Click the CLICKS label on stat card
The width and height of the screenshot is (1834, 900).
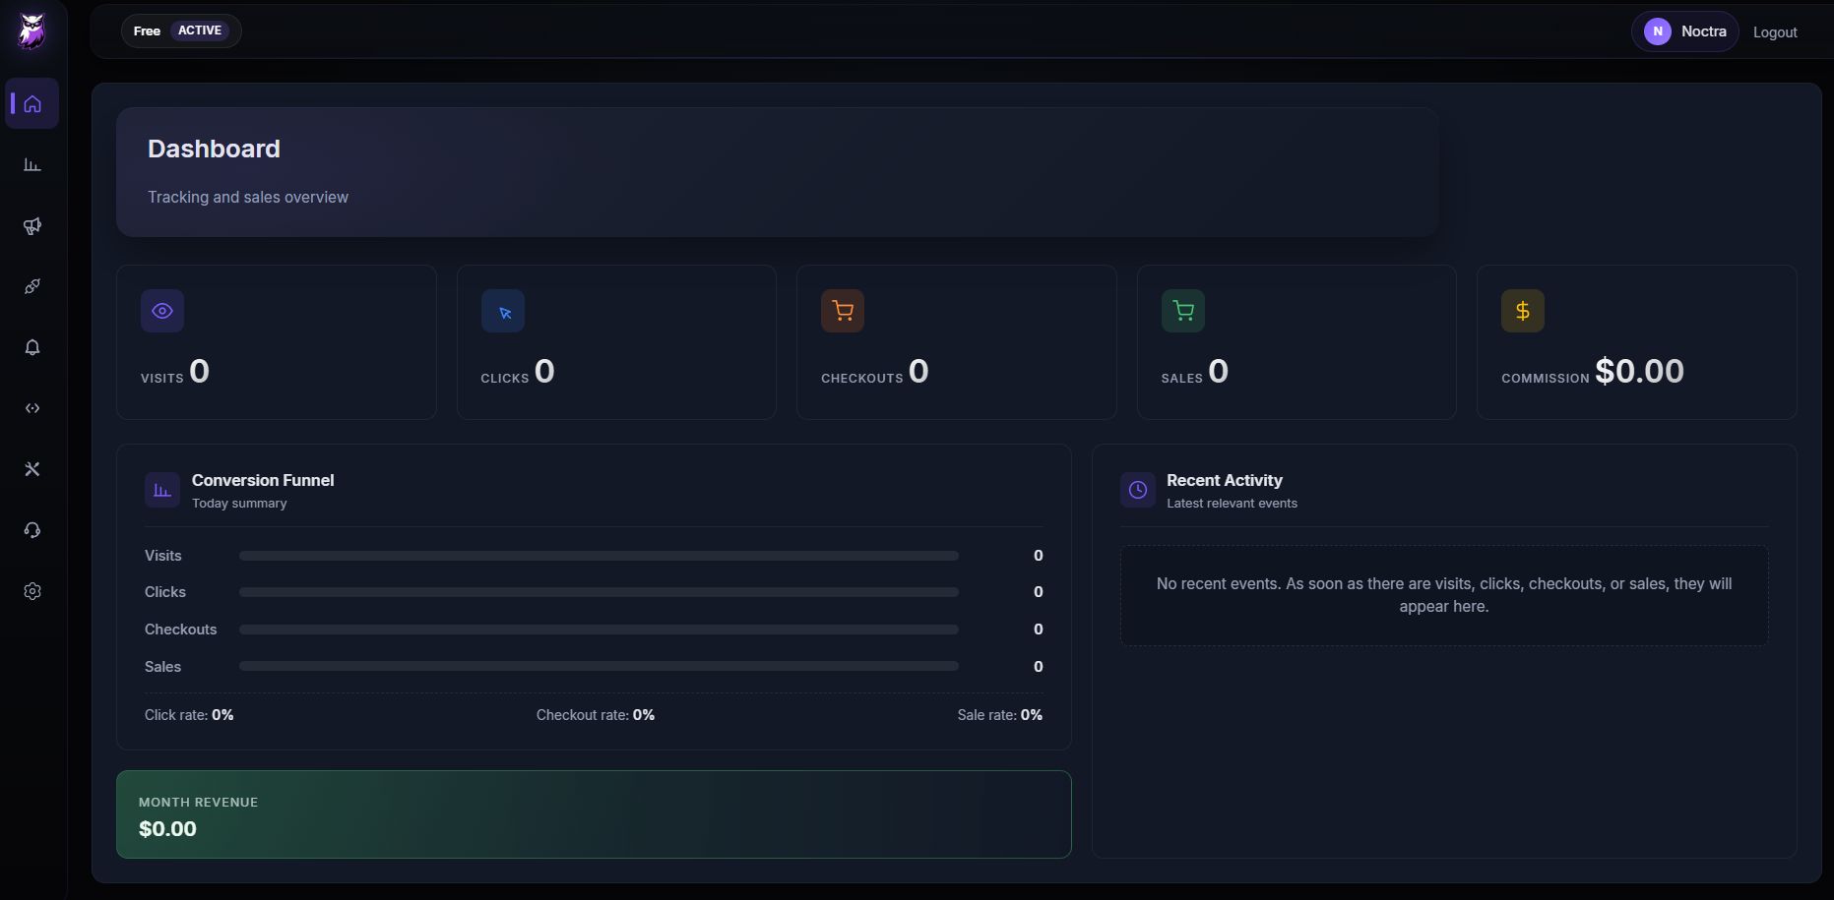point(505,379)
